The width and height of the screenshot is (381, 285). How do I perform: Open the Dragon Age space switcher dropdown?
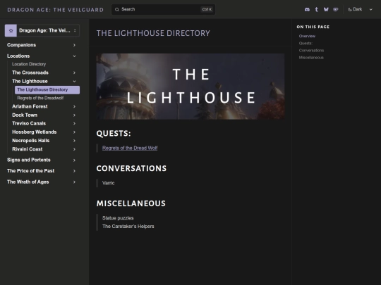(42, 30)
